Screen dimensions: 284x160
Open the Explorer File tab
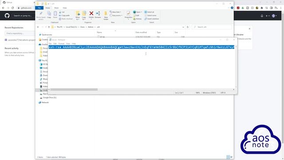[39, 8]
